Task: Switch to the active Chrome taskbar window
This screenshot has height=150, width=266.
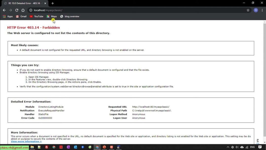Action: click(x=97, y=147)
